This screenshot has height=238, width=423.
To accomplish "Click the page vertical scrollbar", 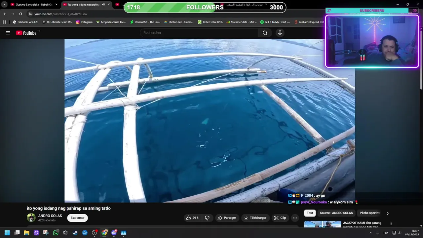I will coord(421,59).
